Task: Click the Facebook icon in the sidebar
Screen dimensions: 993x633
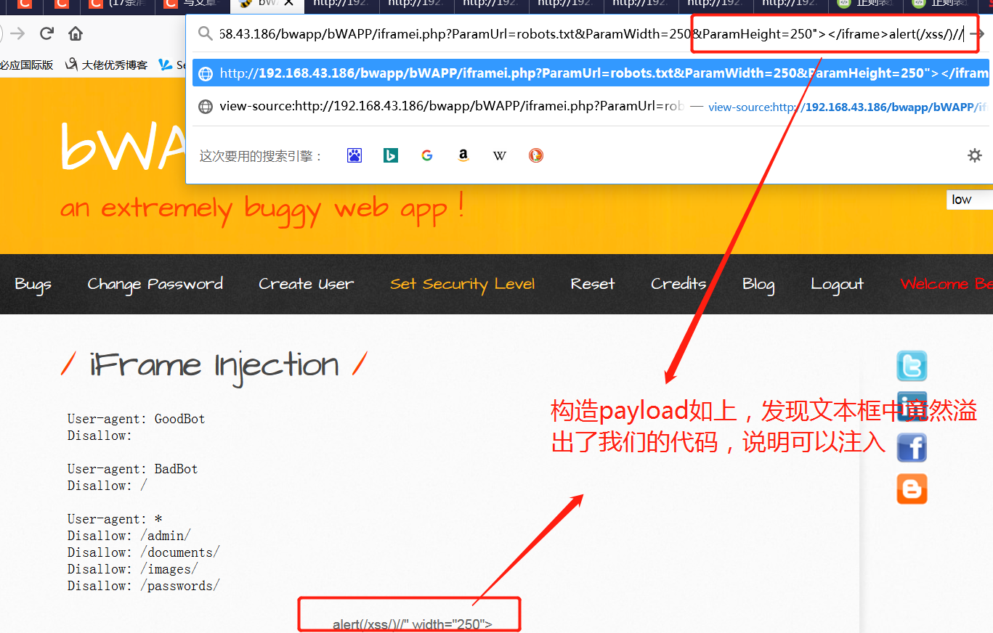Action: pos(912,447)
